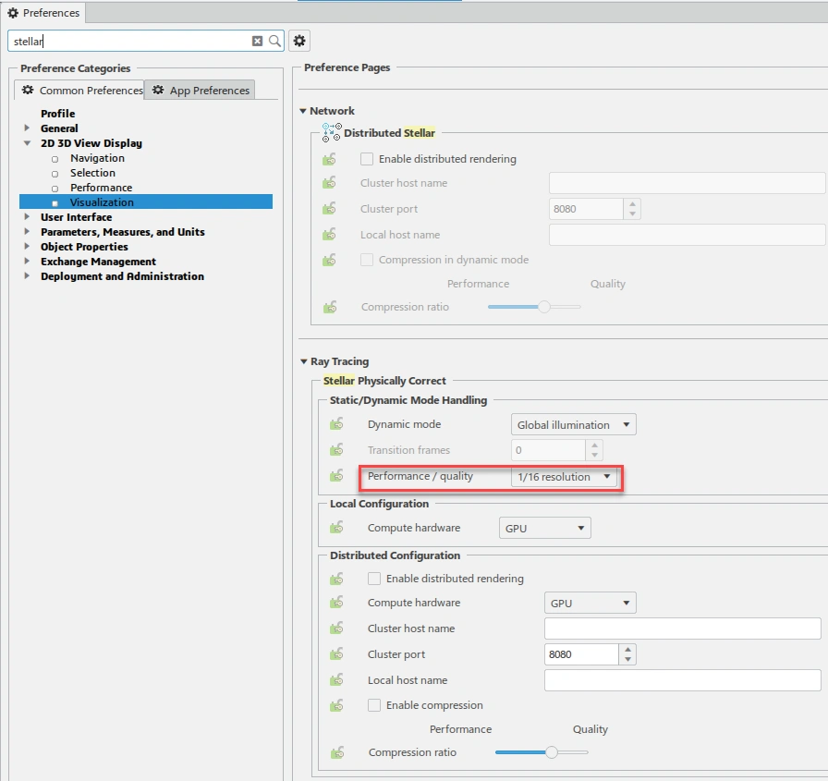Select Navigation in the category tree
Viewport: 828px width, 781px height.
97,158
